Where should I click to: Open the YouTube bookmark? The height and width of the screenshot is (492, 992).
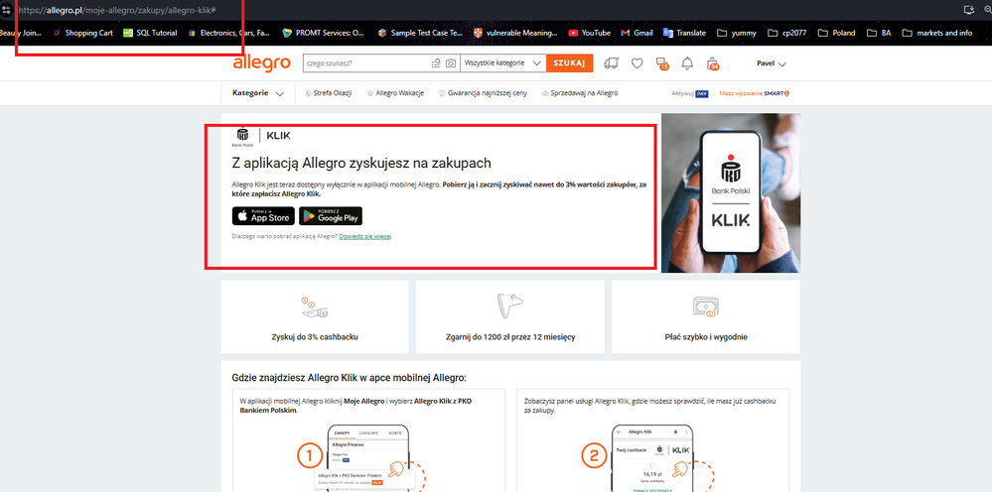point(589,33)
